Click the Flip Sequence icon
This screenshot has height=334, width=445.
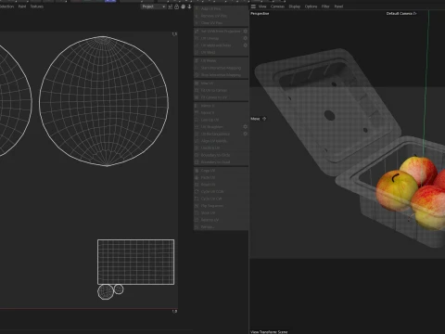[197, 206]
